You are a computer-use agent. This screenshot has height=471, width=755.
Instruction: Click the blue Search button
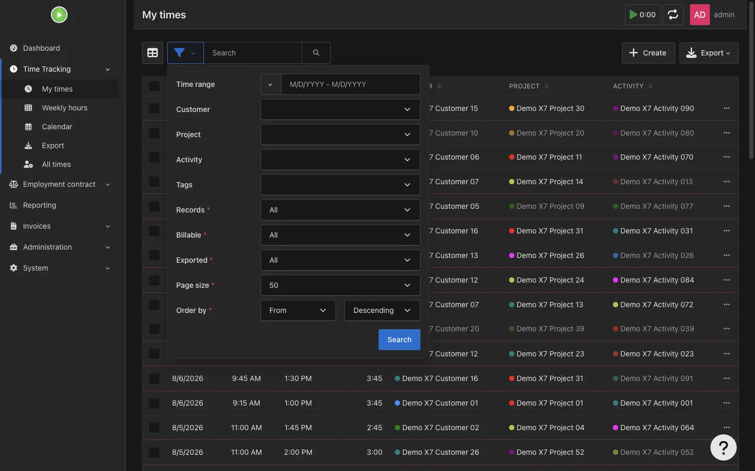(x=400, y=340)
